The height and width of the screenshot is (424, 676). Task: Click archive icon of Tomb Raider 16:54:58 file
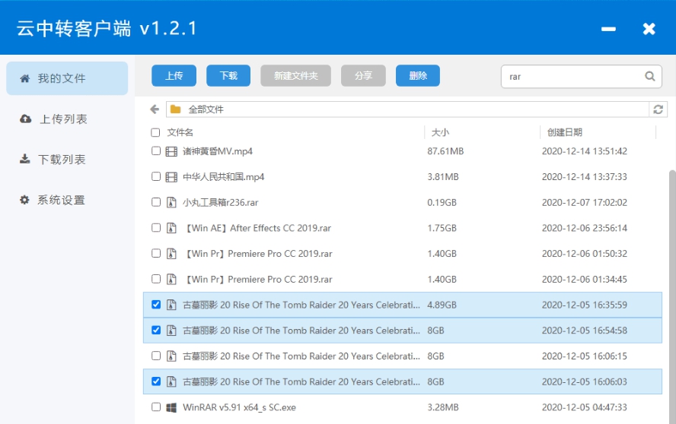coord(171,331)
